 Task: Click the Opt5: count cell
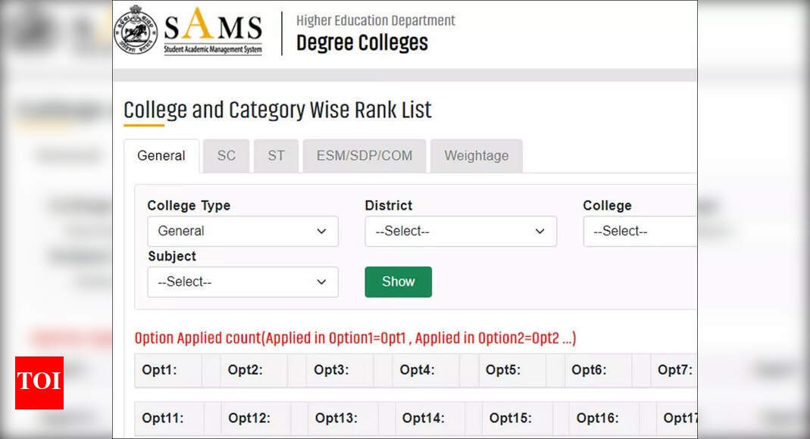(512, 370)
